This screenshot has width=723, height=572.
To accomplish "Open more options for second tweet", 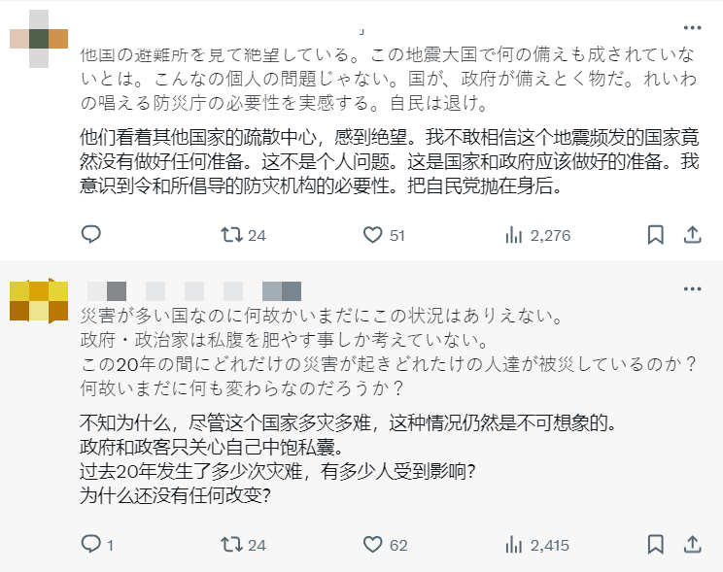I will click(692, 289).
